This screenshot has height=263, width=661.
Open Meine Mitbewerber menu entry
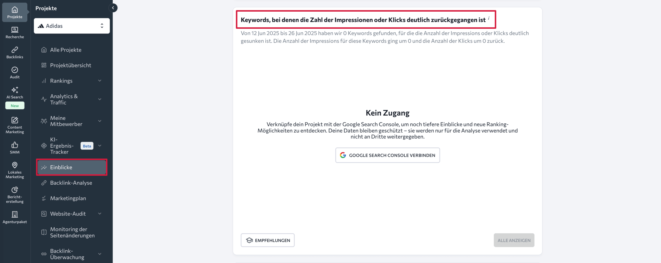click(72, 121)
